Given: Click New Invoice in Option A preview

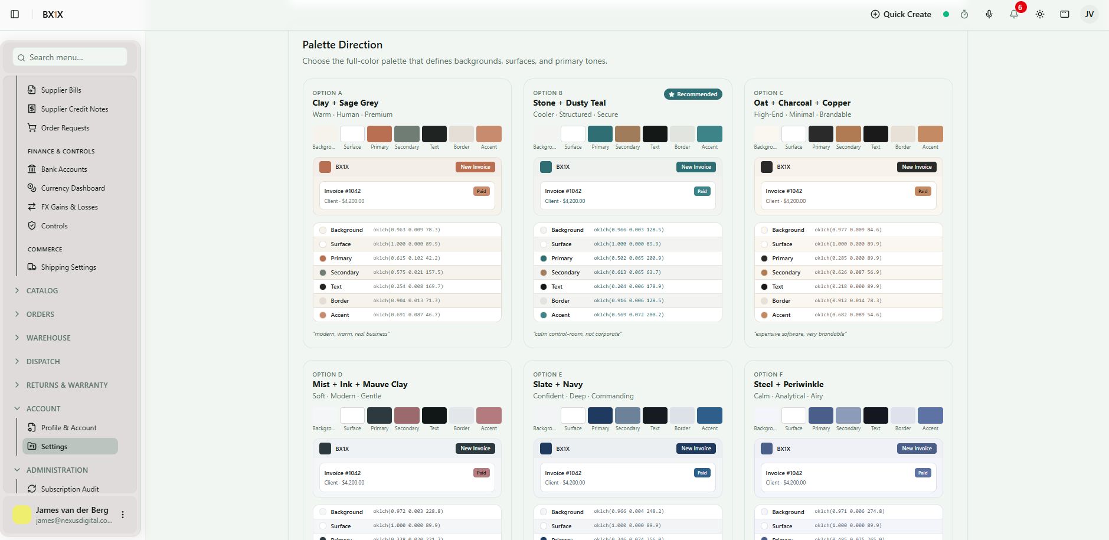Looking at the screenshot, I should [x=475, y=167].
